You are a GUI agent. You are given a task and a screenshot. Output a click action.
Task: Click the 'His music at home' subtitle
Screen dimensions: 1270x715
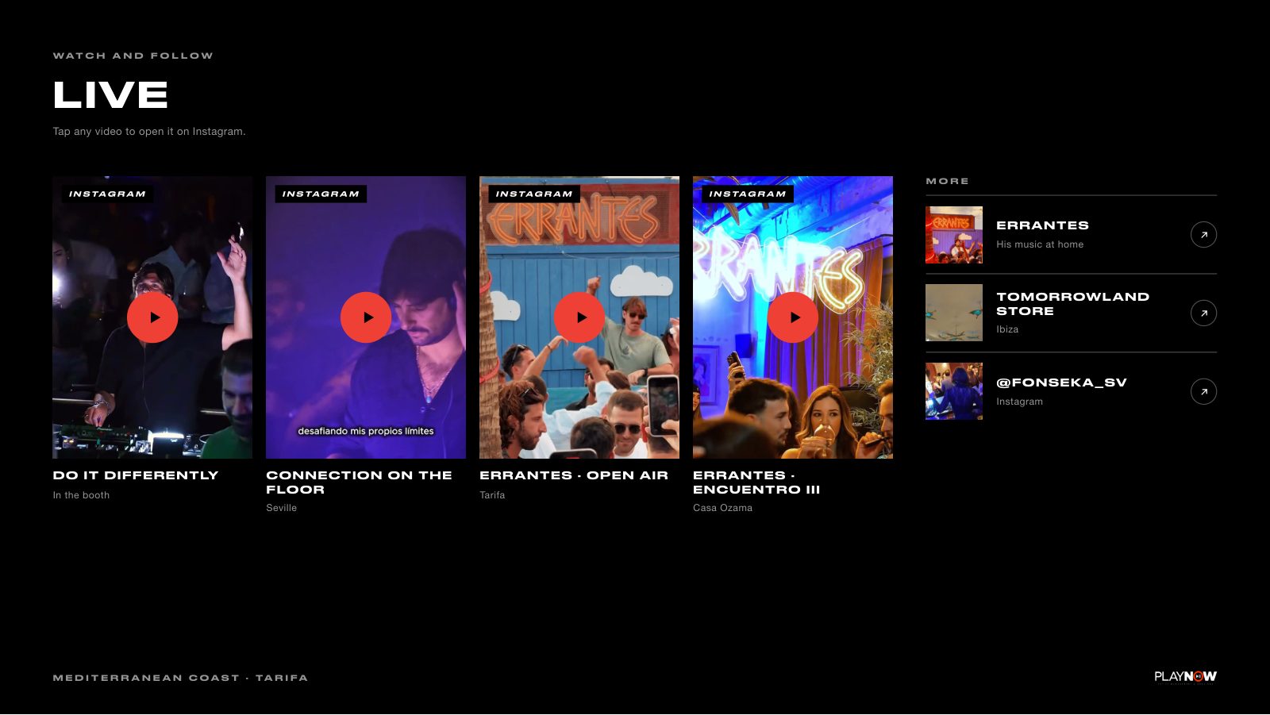pyautogui.click(x=1040, y=244)
